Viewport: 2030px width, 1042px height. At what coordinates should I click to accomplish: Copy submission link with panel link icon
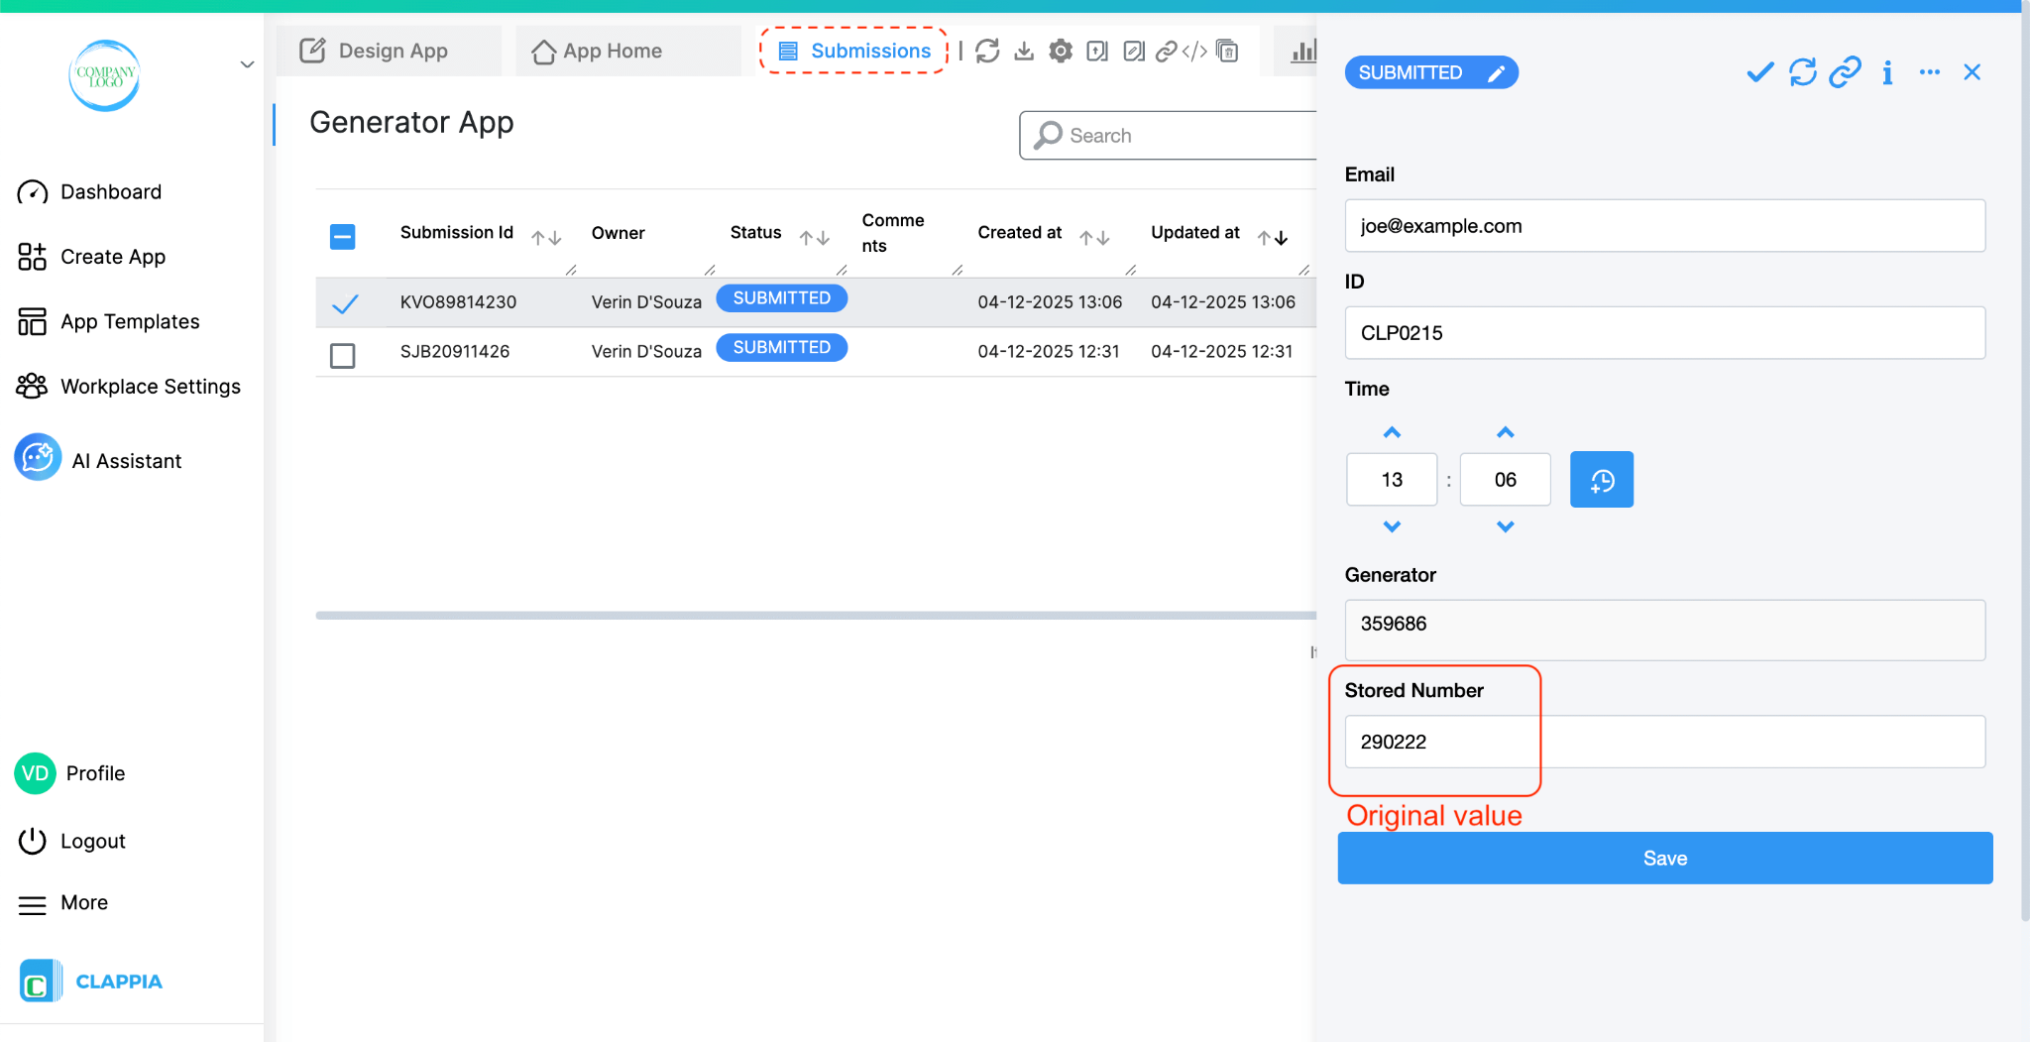click(1845, 72)
